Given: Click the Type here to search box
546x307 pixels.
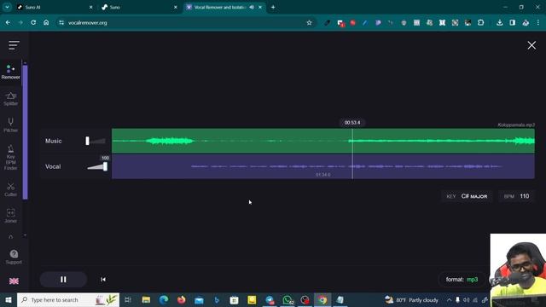Looking at the screenshot, I should tap(68, 299).
